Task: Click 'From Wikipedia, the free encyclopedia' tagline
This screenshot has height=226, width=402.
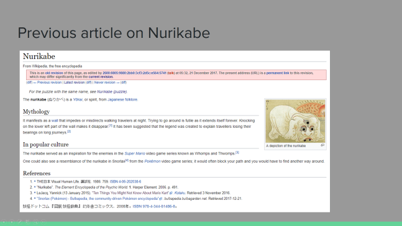Action: (x=53, y=66)
